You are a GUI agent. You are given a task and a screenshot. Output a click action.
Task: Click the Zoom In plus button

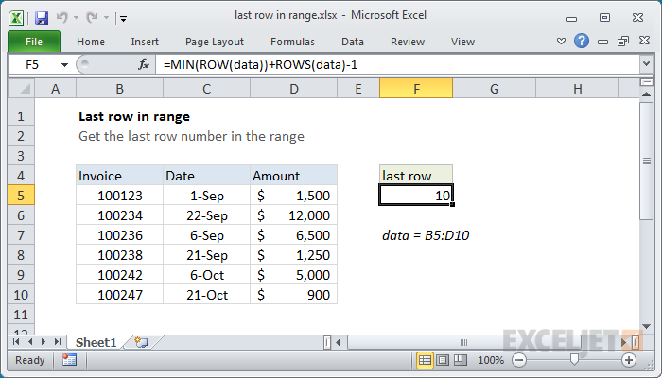(629, 360)
